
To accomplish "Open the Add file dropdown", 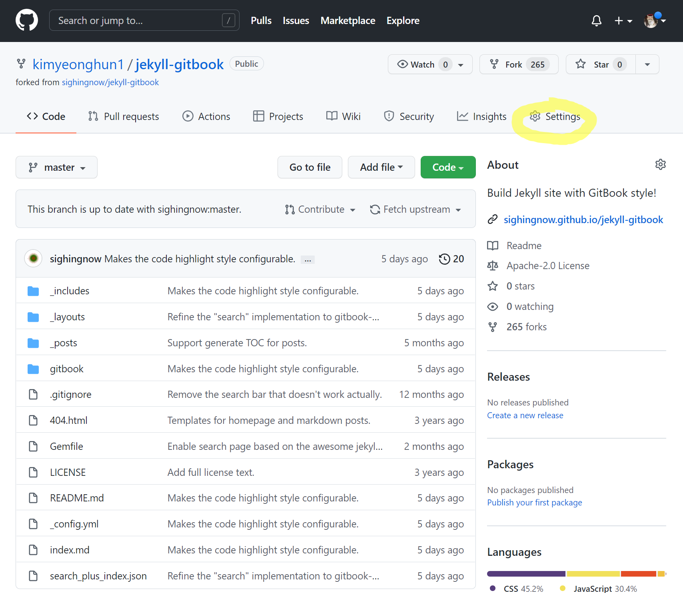I will tap(381, 167).
